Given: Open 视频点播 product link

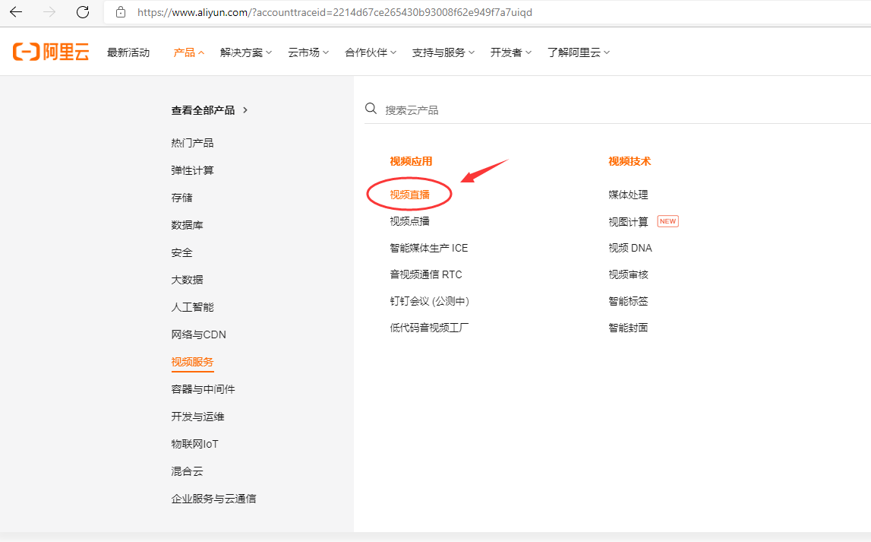Looking at the screenshot, I should [x=410, y=221].
